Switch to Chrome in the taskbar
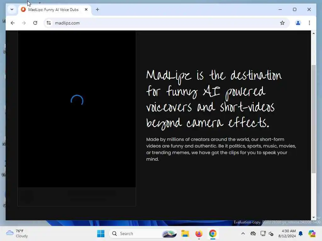This screenshot has height=241, width=322. click(213, 233)
